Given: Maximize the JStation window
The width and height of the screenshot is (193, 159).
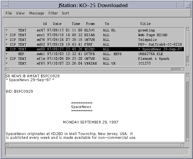Looking at the screenshot, I should click(188, 5).
